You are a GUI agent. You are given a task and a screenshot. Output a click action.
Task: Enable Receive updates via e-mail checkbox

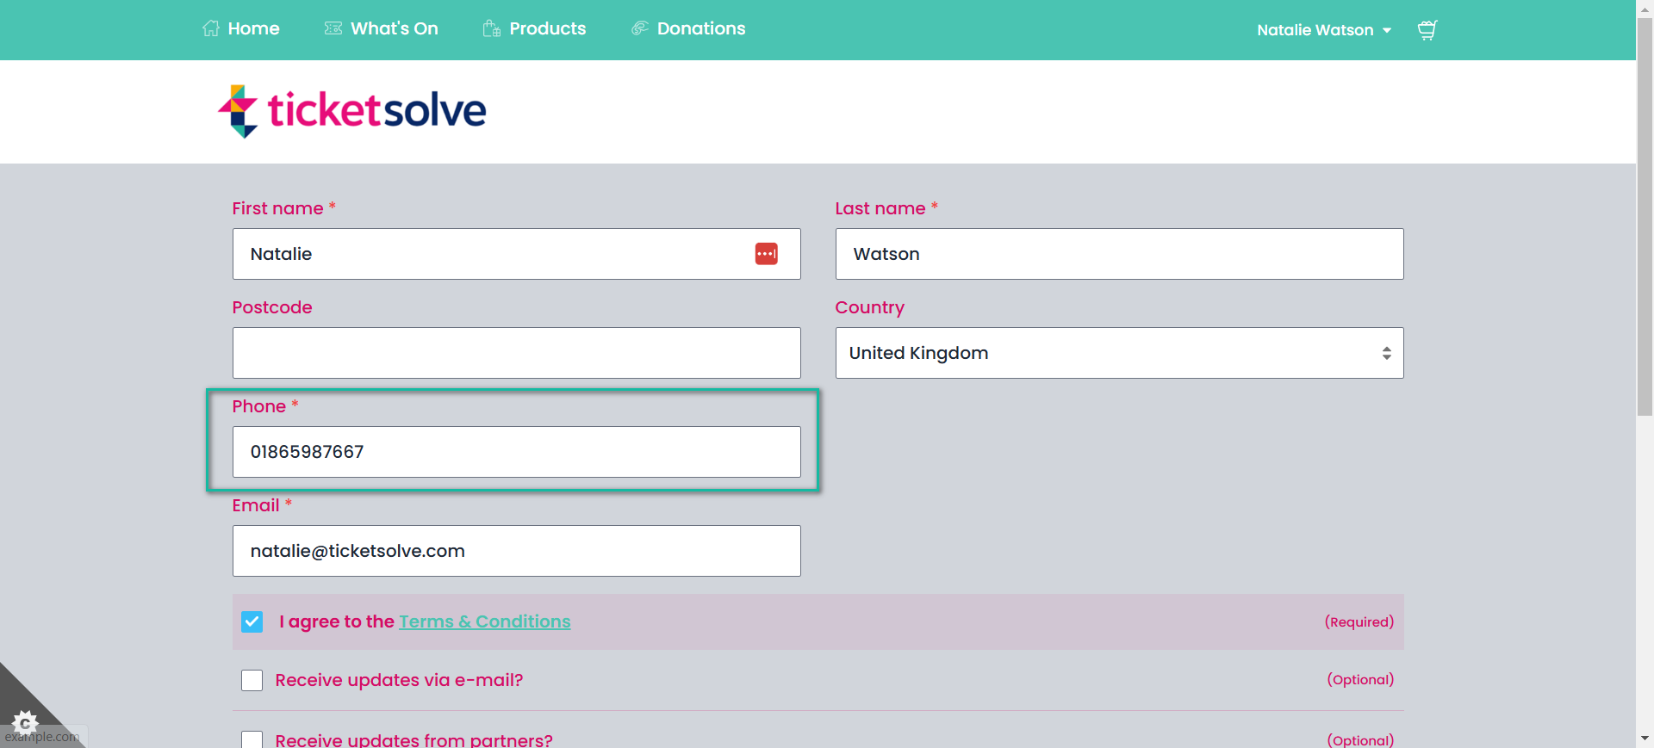252,680
